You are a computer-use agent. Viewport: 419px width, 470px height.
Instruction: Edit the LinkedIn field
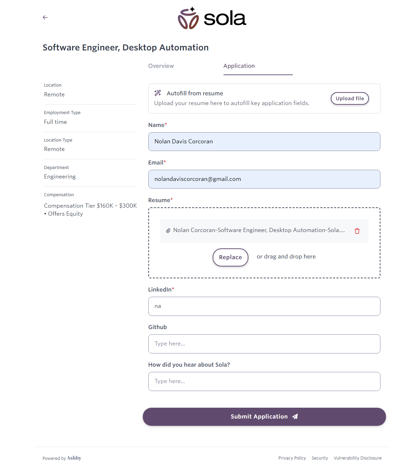(264, 306)
